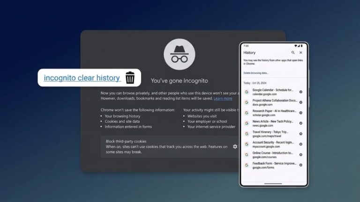Tap Google favicon beside Account Security entry
Viewport: 360px width, 202px height.
pyautogui.click(x=247, y=144)
